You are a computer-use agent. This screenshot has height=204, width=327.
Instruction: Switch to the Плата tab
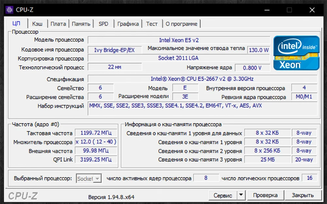click(x=58, y=24)
